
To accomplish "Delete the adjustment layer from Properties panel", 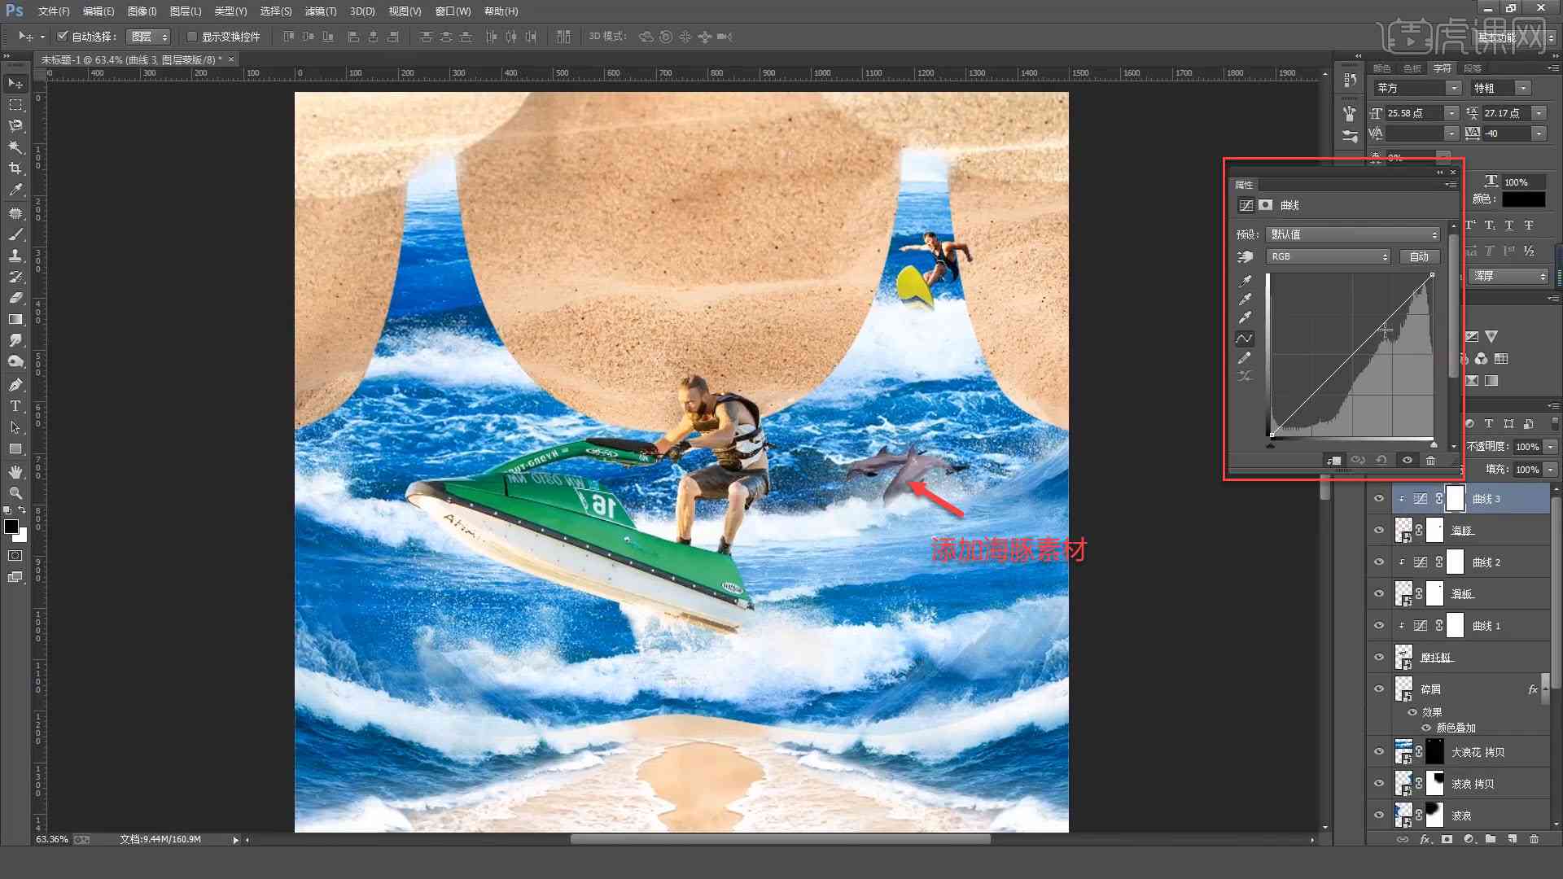I will coord(1430,461).
